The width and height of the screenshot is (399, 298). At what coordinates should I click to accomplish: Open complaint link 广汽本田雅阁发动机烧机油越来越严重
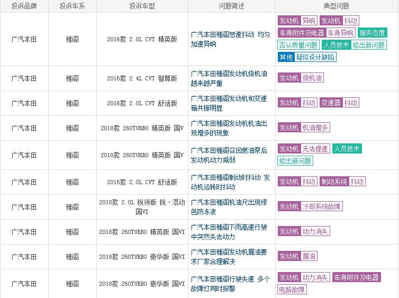pos(229,78)
